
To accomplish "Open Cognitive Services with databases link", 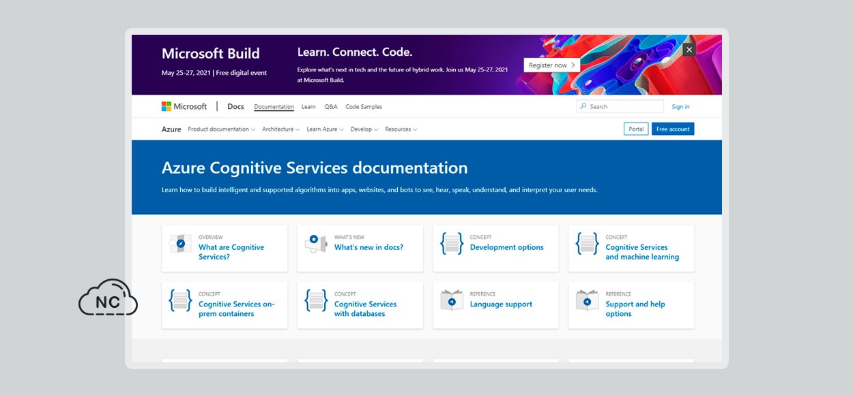I will coord(365,309).
